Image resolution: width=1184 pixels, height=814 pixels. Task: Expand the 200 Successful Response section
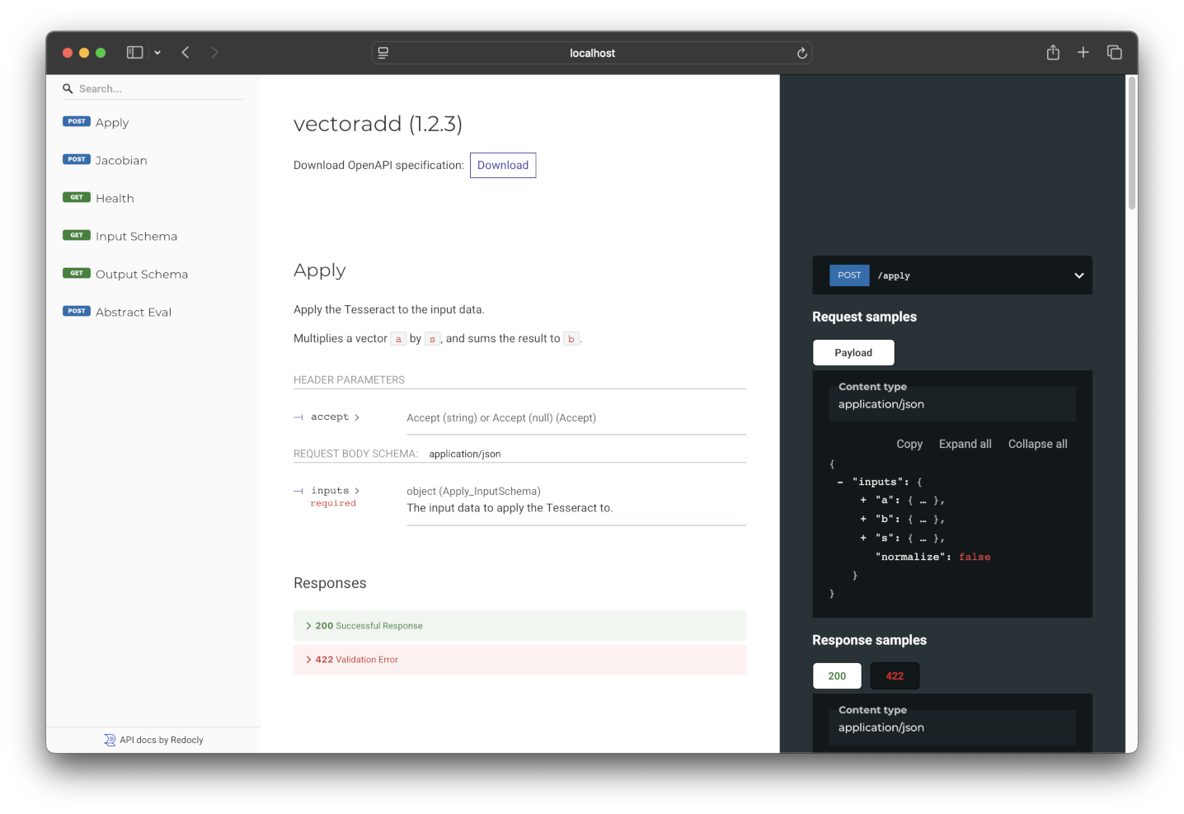tap(519, 626)
